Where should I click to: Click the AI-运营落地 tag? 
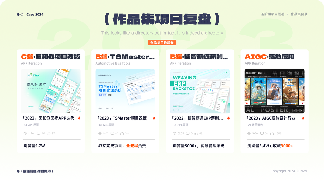pos(255,125)
